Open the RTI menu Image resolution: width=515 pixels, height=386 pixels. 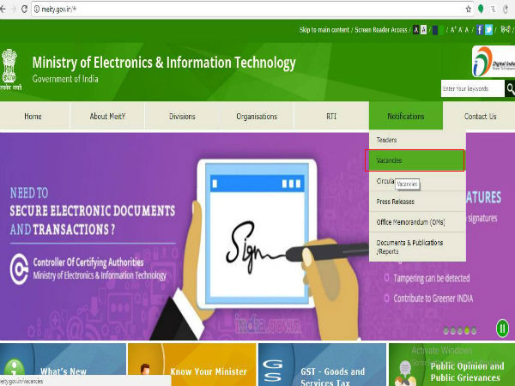[x=331, y=116]
